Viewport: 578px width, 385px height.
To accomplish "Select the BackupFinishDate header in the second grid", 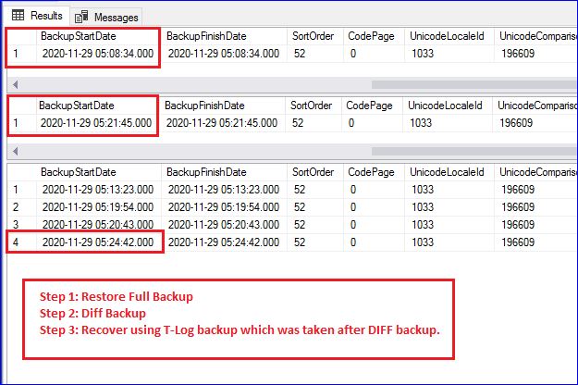I will (205, 106).
